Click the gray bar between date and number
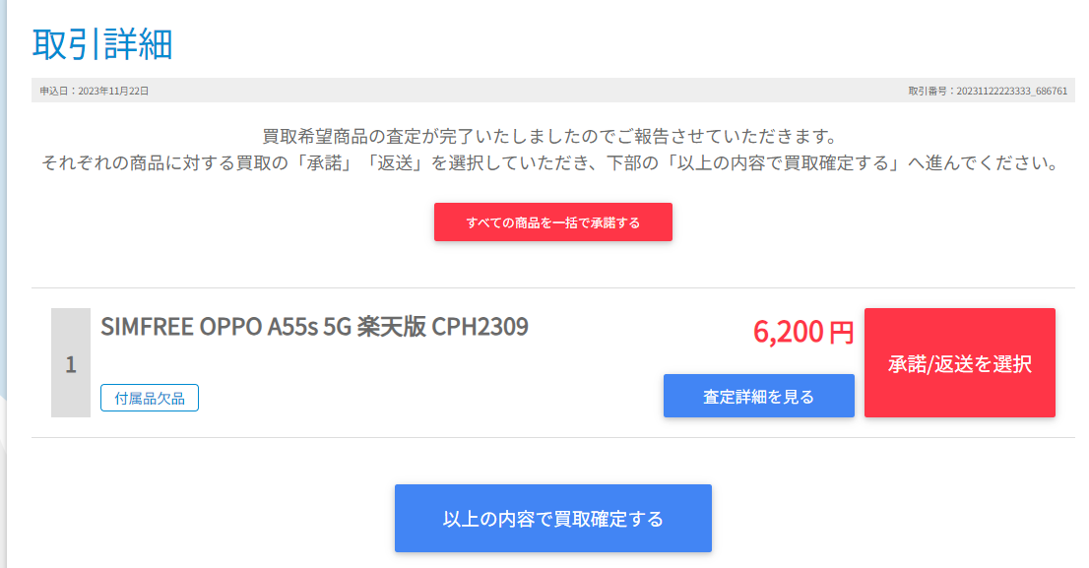 528,91
